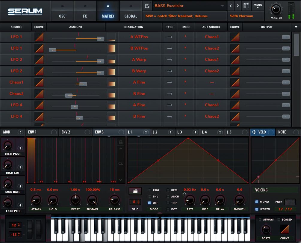Click the AMOUNT column header
301x243 pixels.
(x=76, y=27)
